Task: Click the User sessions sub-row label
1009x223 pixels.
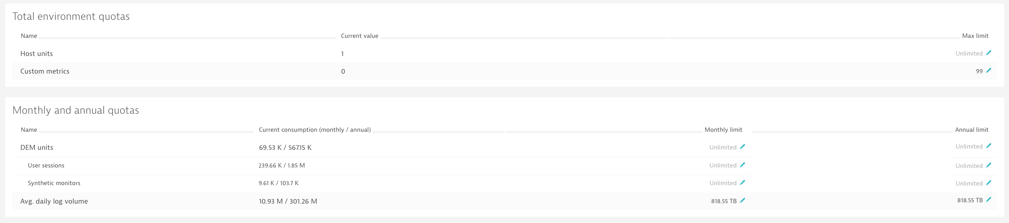Action: coord(46,166)
